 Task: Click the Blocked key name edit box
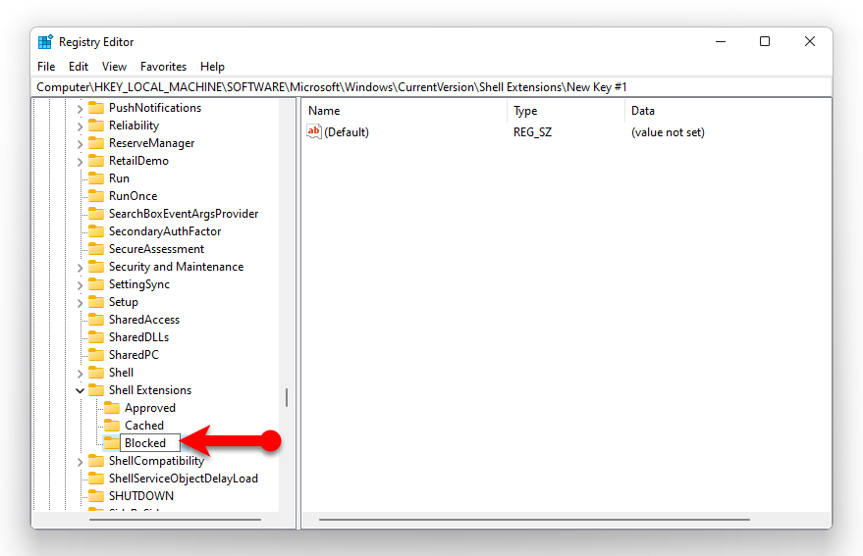tap(149, 443)
